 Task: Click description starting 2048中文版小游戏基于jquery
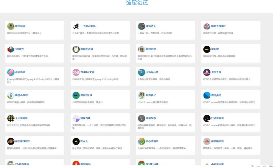(x=95, y=79)
